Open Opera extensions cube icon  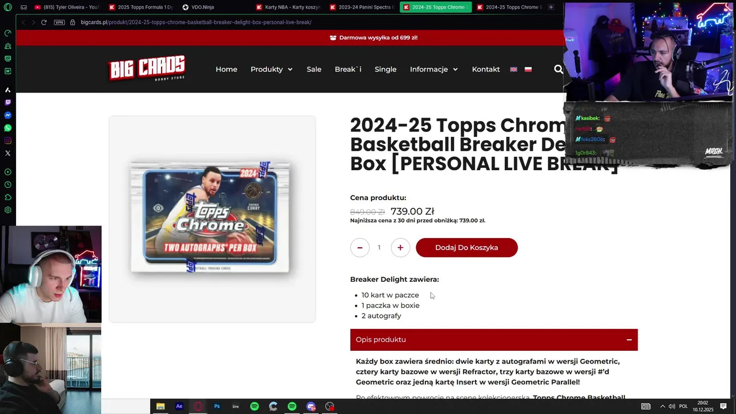click(7, 197)
